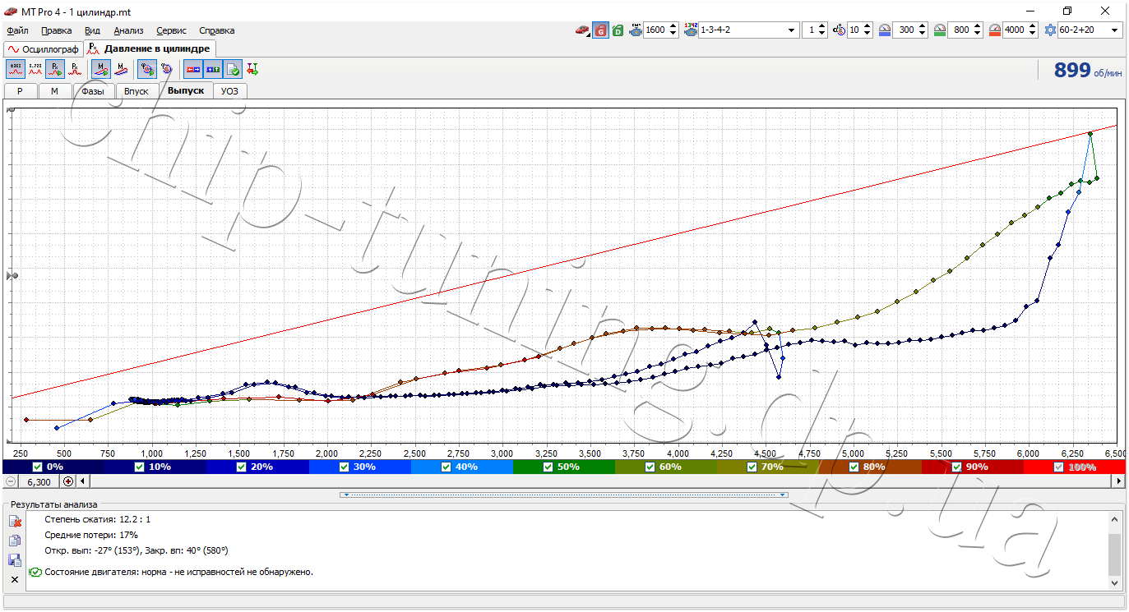The height and width of the screenshot is (612, 1129).
Task: Toggle the 50% curve checkbox
Action: click(548, 467)
